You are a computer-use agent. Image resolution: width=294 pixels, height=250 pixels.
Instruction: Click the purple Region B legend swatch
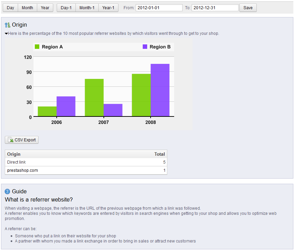145,47
